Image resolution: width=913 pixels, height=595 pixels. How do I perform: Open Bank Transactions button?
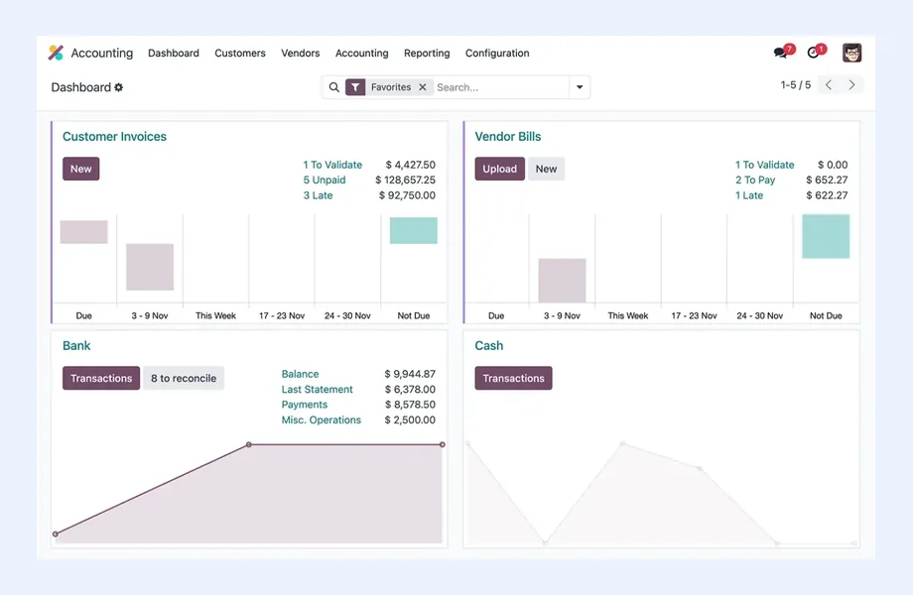[x=101, y=378]
